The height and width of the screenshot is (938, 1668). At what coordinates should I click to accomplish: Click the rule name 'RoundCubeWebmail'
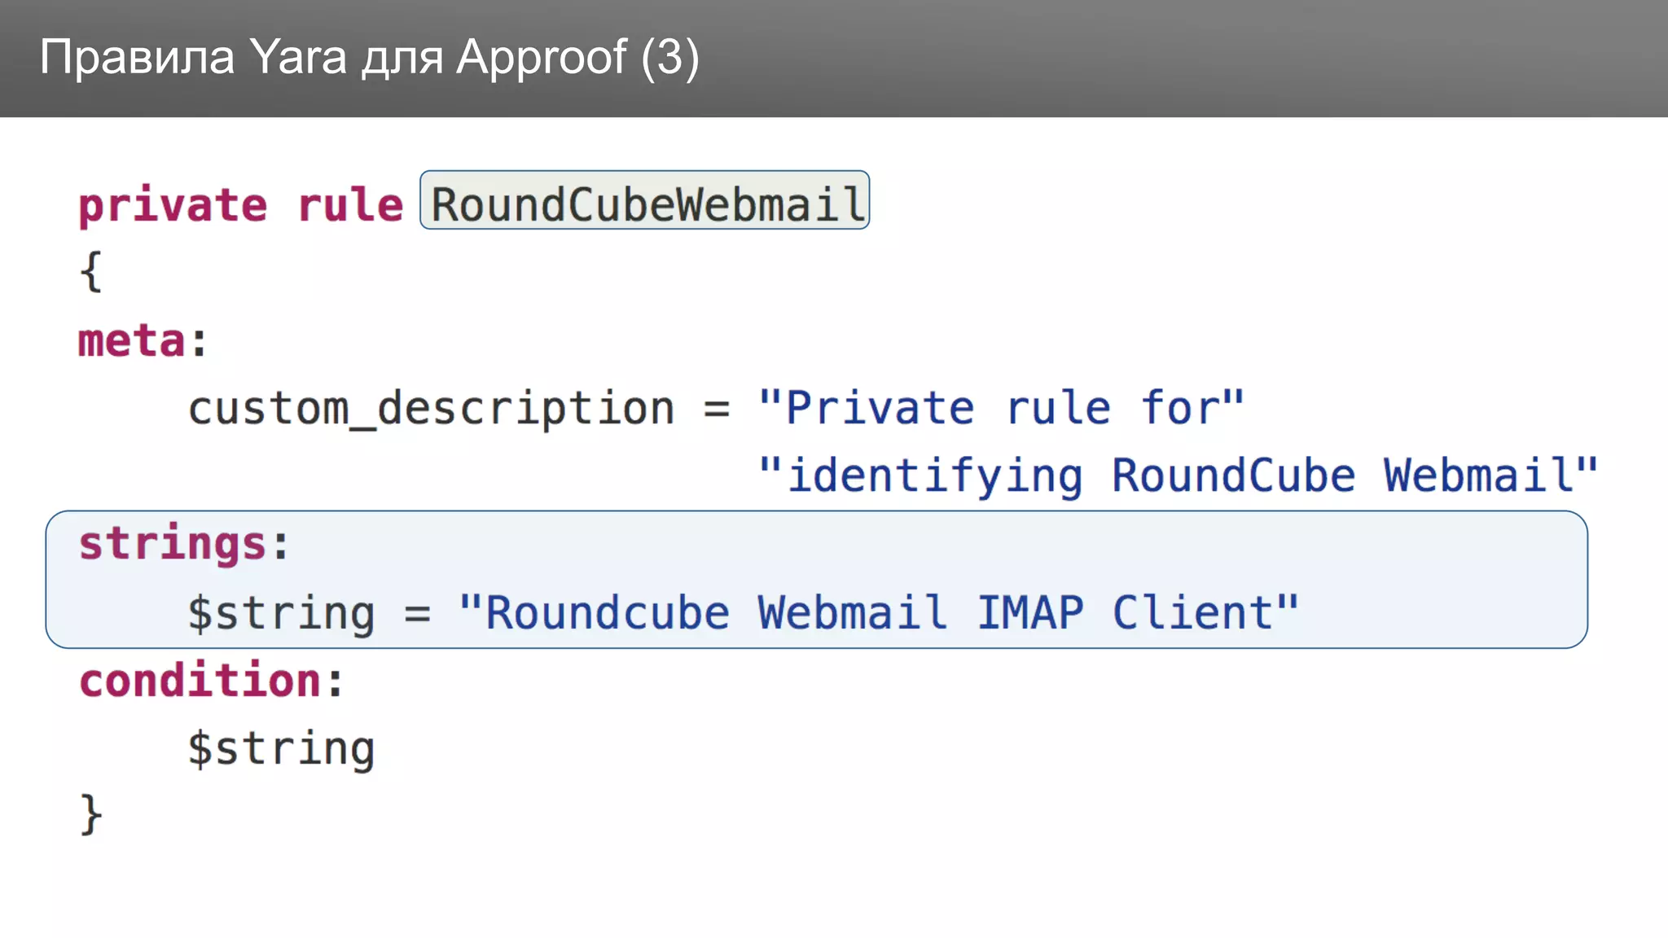pos(645,200)
